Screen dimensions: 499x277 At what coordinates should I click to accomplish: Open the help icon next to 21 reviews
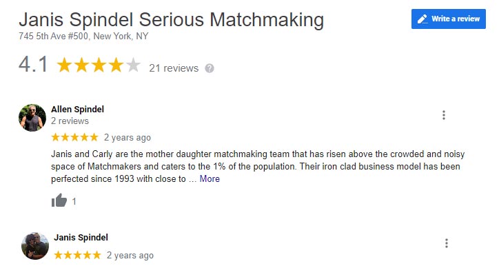(x=209, y=68)
